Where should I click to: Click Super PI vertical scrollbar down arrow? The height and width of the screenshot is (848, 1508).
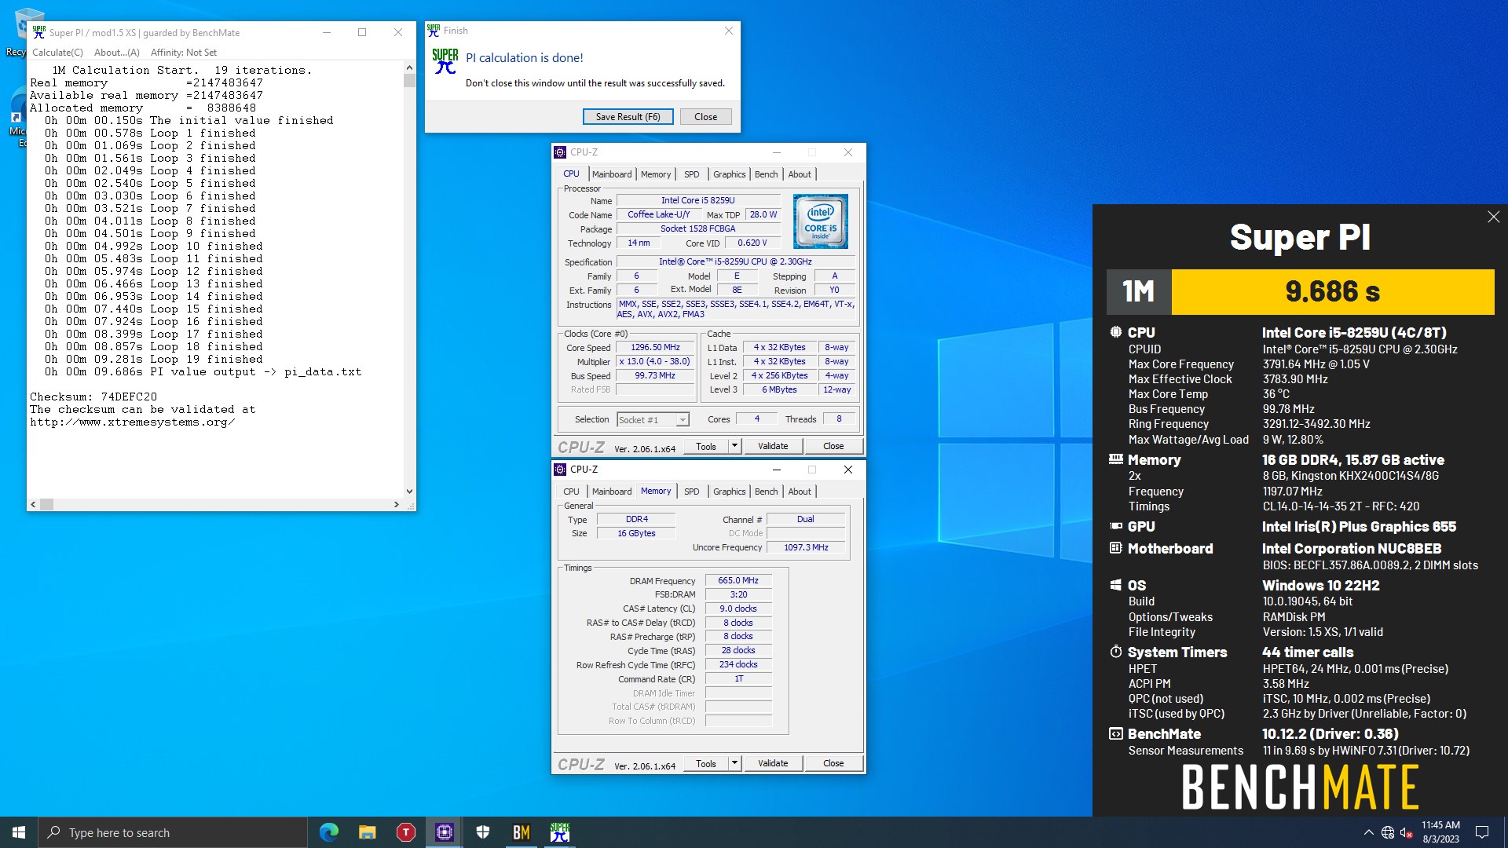point(409,492)
